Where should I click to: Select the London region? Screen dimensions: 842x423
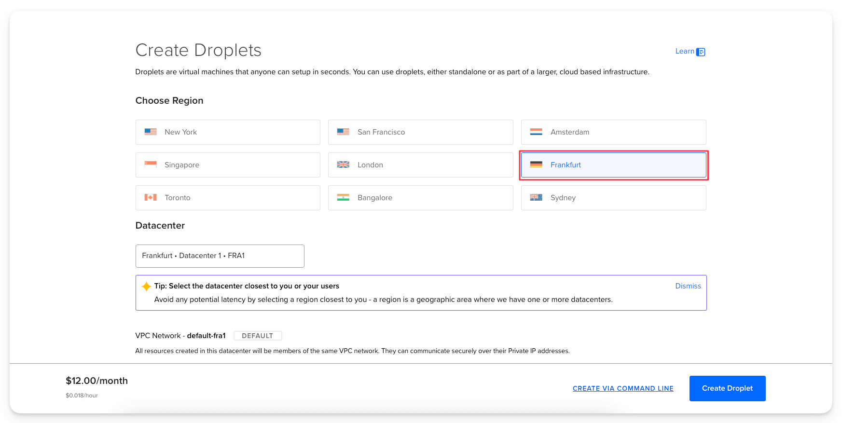(x=420, y=165)
